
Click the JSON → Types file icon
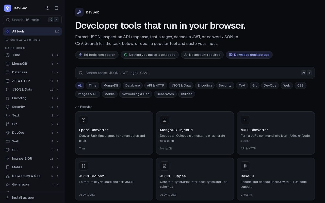pyautogui.click(x=165, y=166)
